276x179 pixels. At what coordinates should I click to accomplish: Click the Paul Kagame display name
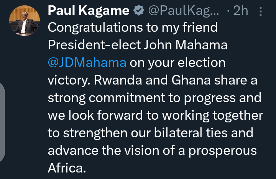(x=88, y=11)
